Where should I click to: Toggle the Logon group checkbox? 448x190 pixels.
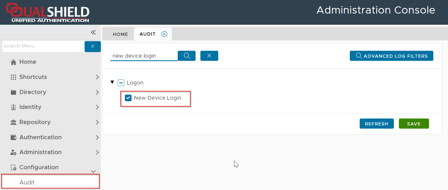[x=121, y=83]
